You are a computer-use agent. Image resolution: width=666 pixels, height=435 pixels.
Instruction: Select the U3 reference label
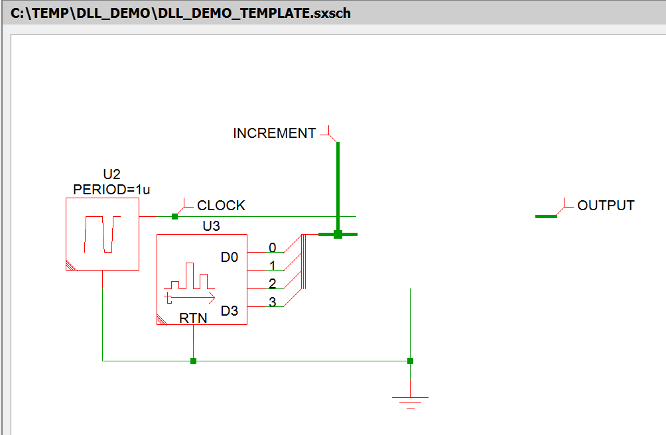click(x=211, y=226)
